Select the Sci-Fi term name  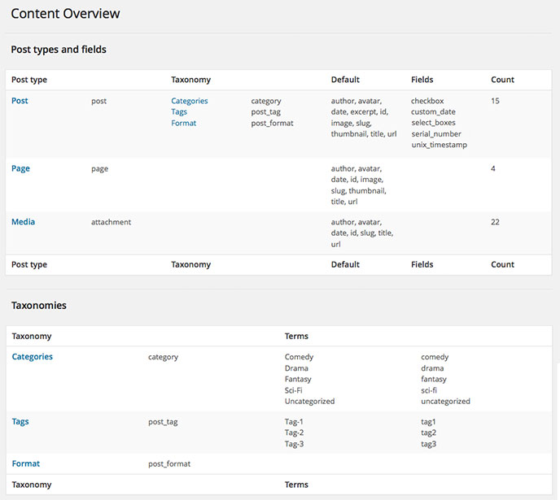coord(295,390)
